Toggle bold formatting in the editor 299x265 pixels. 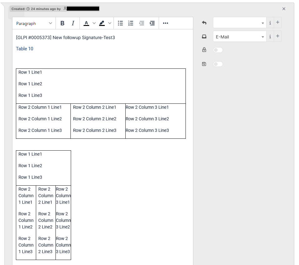click(62, 23)
